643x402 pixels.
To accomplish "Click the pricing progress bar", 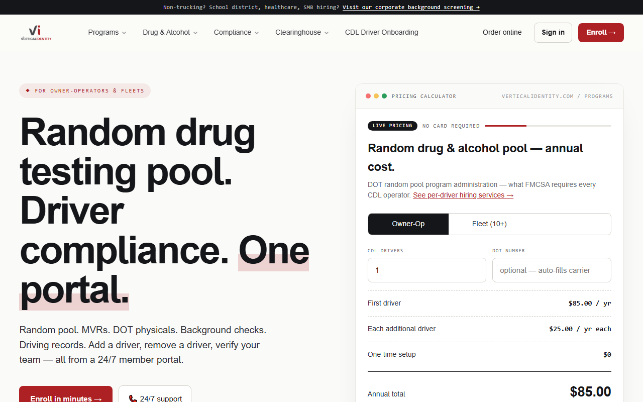I will (x=548, y=126).
